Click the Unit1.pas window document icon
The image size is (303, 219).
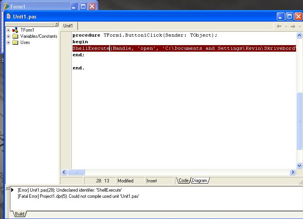click(x=9, y=17)
